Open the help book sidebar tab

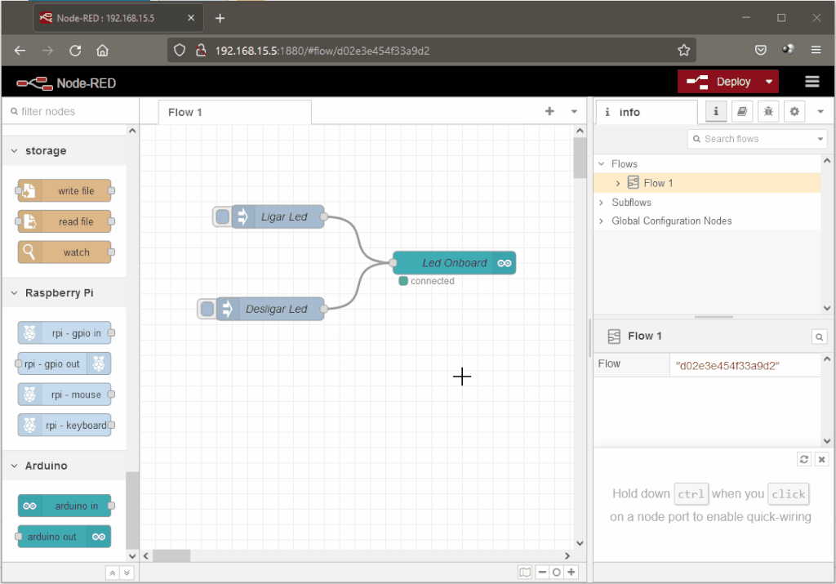pos(742,111)
